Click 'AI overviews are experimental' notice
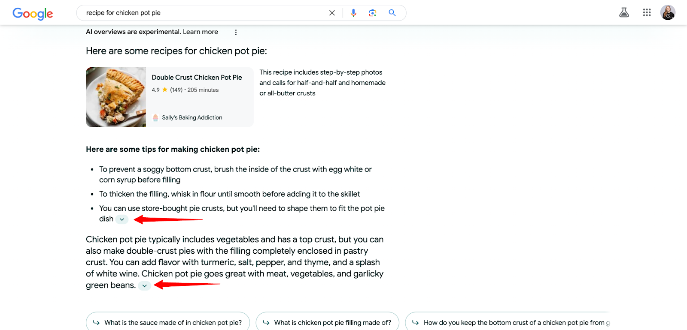Image resolution: width=687 pixels, height=330 pixels. click(134, 32)
